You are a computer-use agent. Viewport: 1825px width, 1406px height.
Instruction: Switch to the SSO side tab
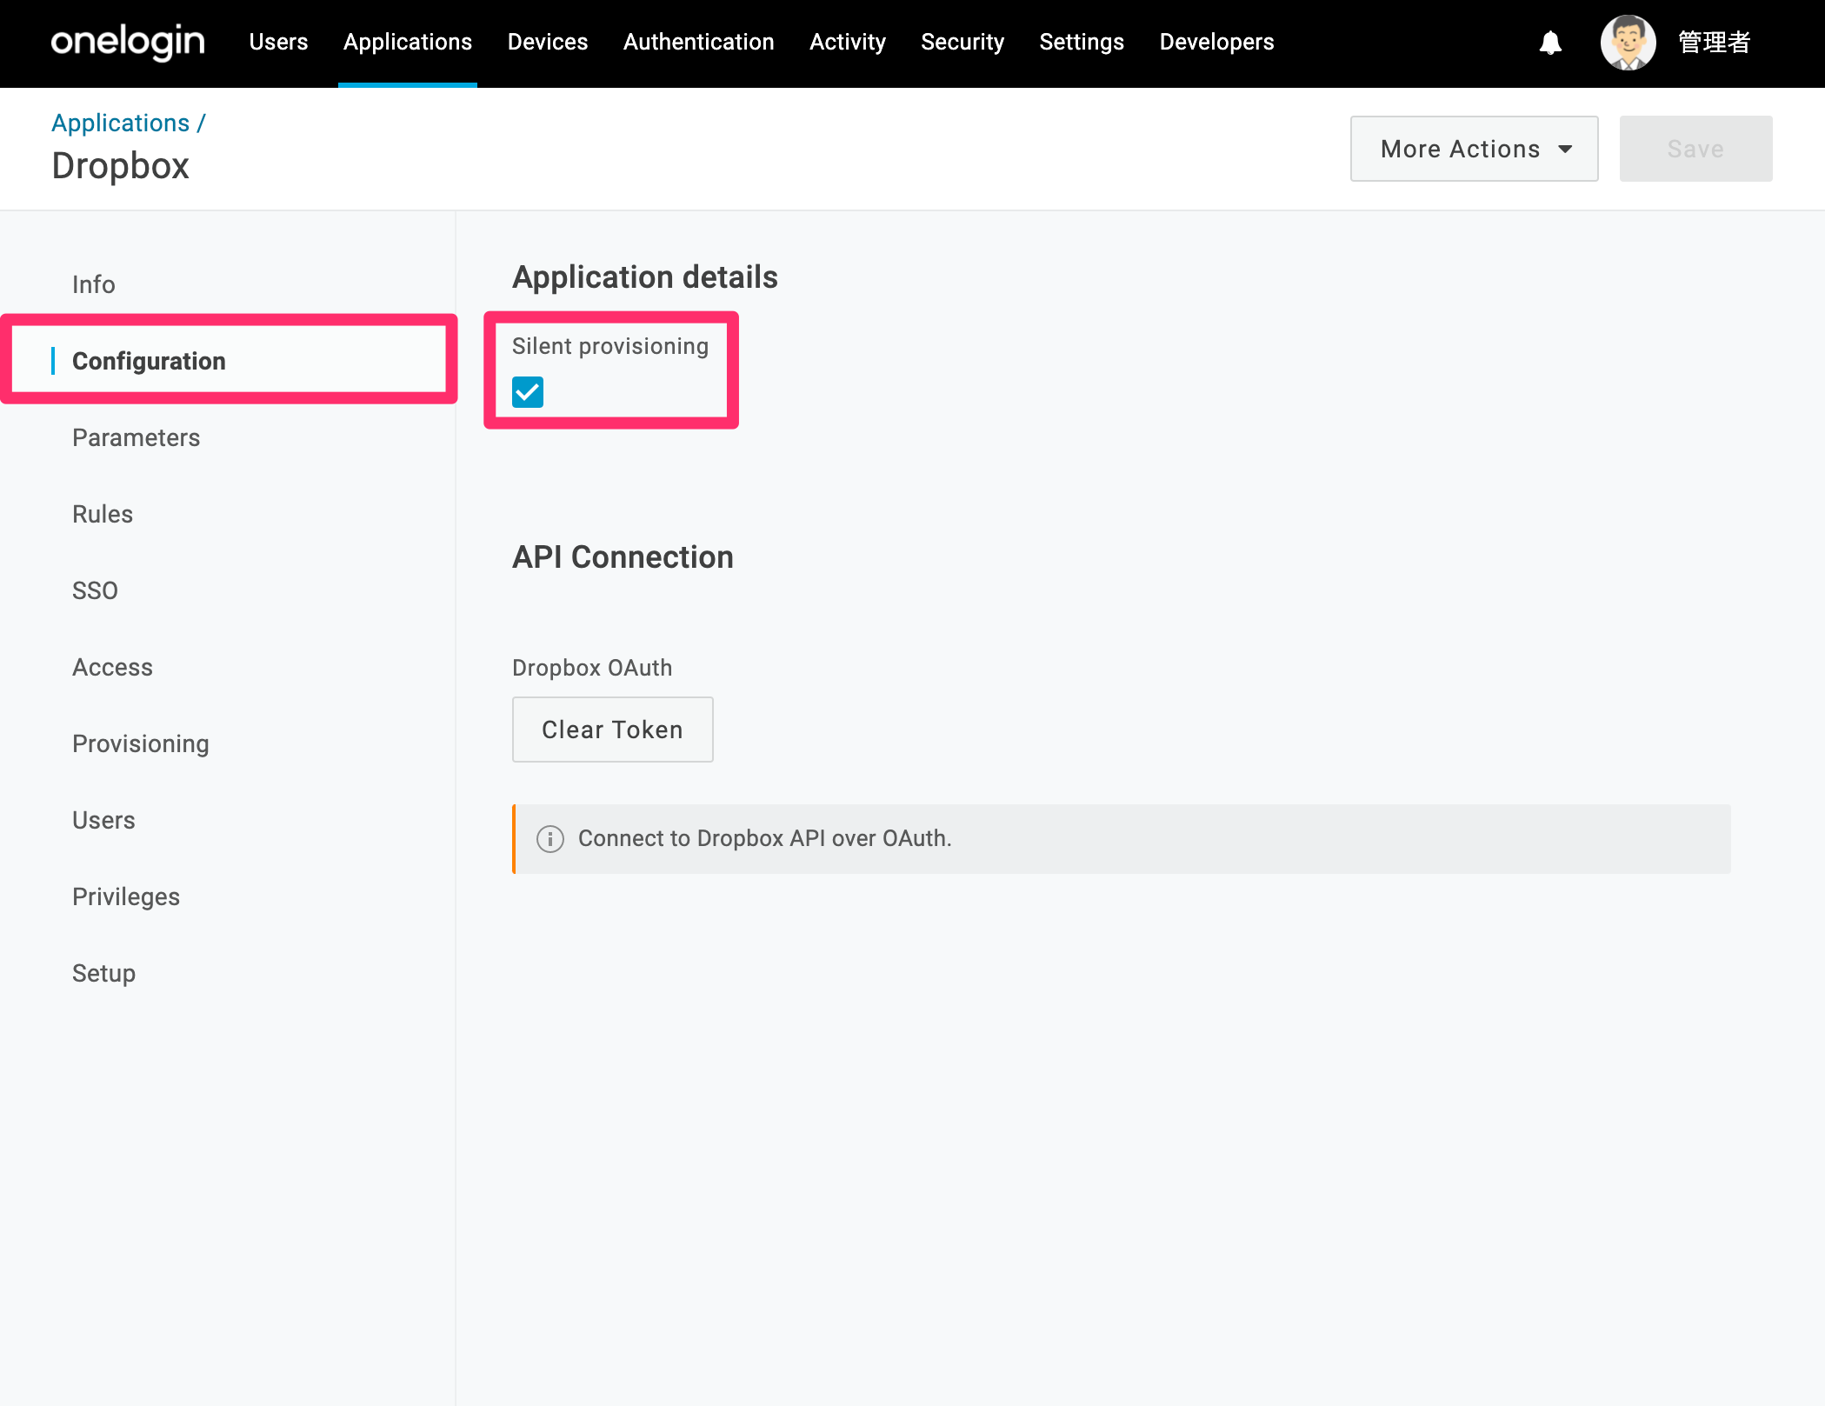point(95,590)
